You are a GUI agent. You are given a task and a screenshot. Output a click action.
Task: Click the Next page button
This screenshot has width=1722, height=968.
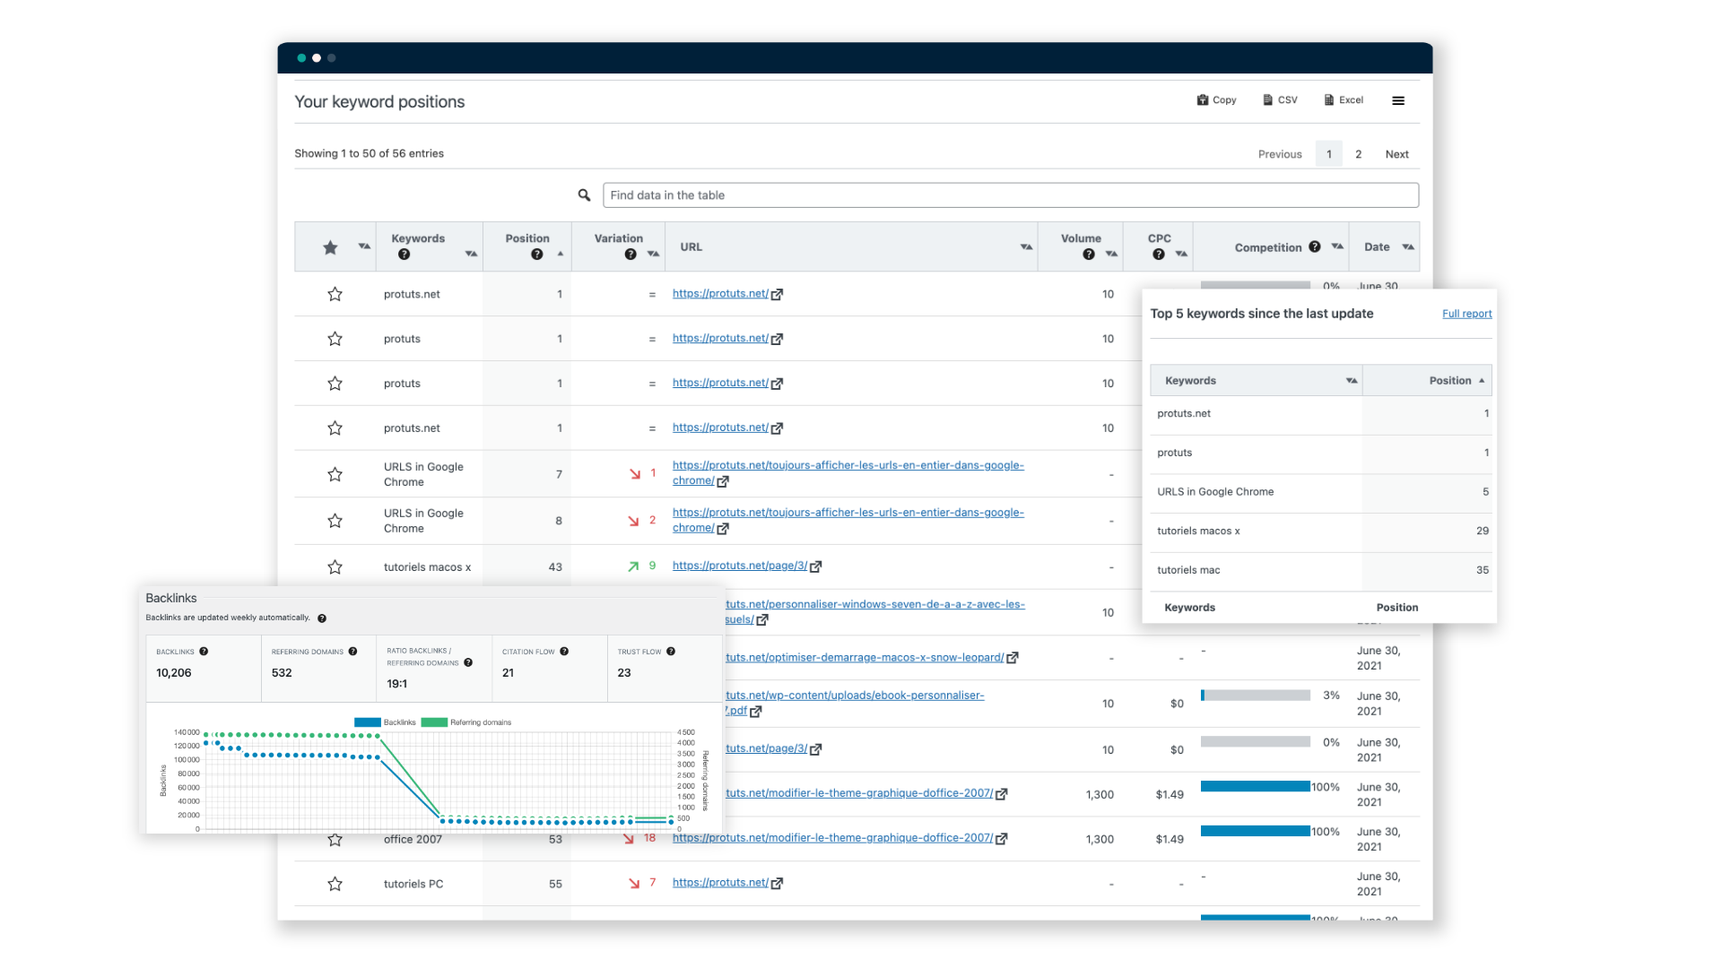click(x=1396, y=153)
